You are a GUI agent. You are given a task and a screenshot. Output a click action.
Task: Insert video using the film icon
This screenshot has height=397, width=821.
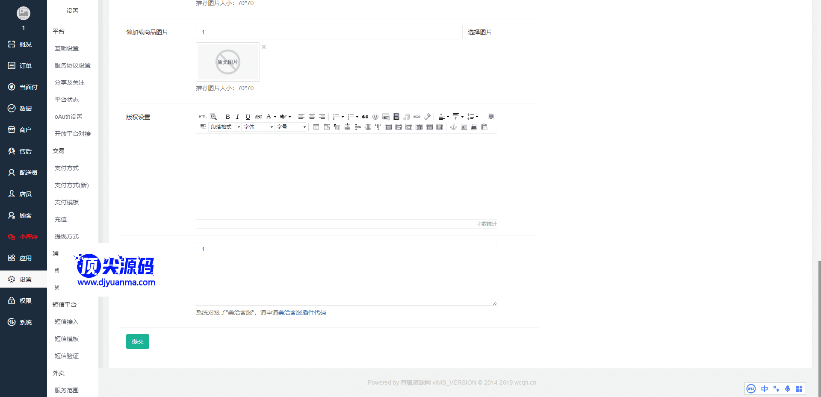click(x=396, y=117)
